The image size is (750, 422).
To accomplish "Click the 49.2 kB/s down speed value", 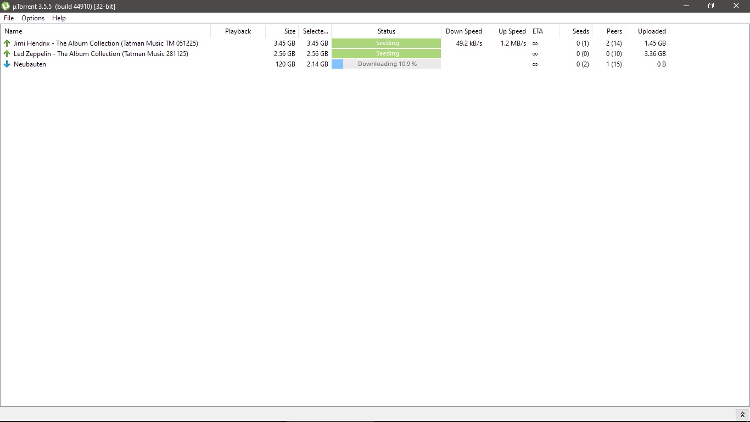I will [x=469, y=43].
